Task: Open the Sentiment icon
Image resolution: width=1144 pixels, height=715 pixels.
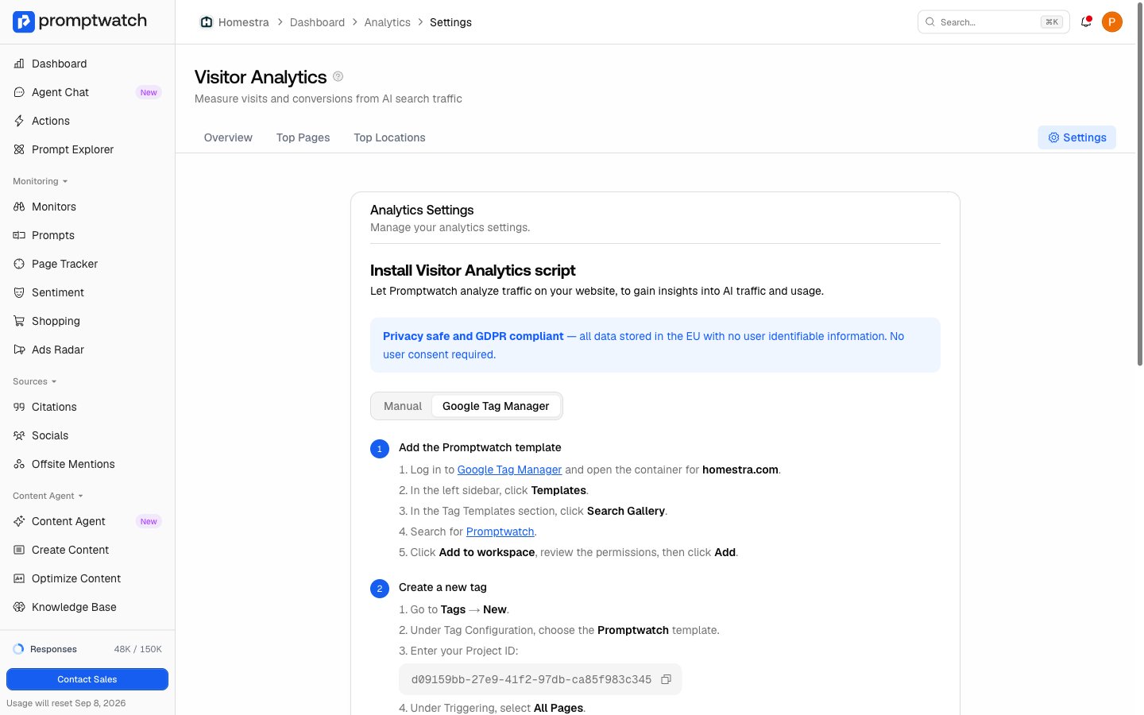Action: (x=19, y=292)
